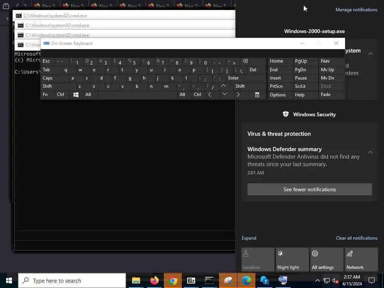Screen dimensions: 384x288
Task: Toggle the left Alt key
Action: coord(91,94)
